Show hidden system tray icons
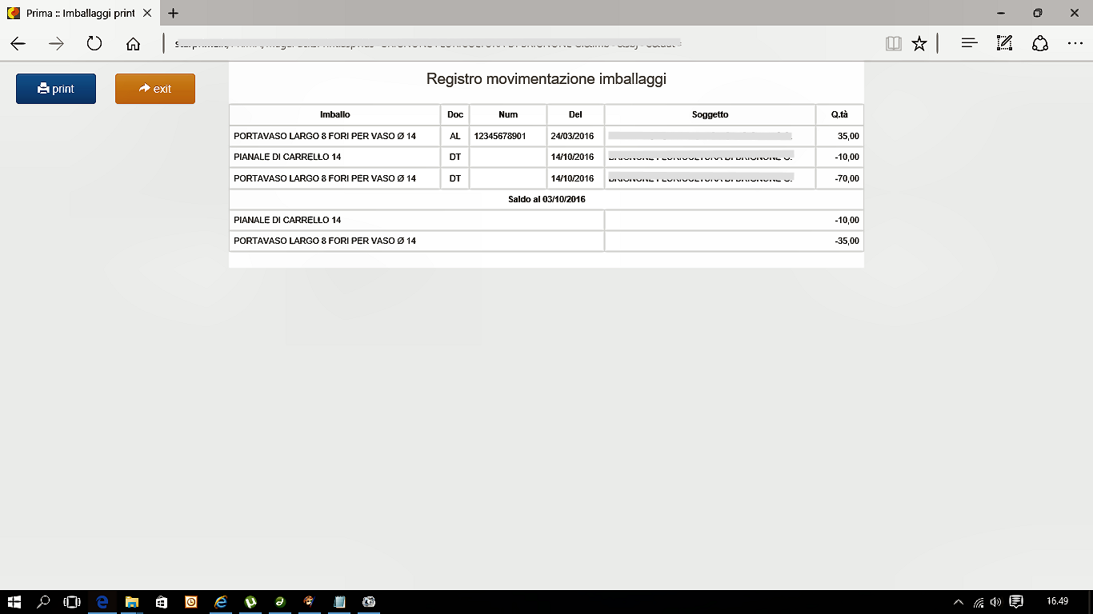The height and width of the screenshot is (614, 1093). click(959, 601)
